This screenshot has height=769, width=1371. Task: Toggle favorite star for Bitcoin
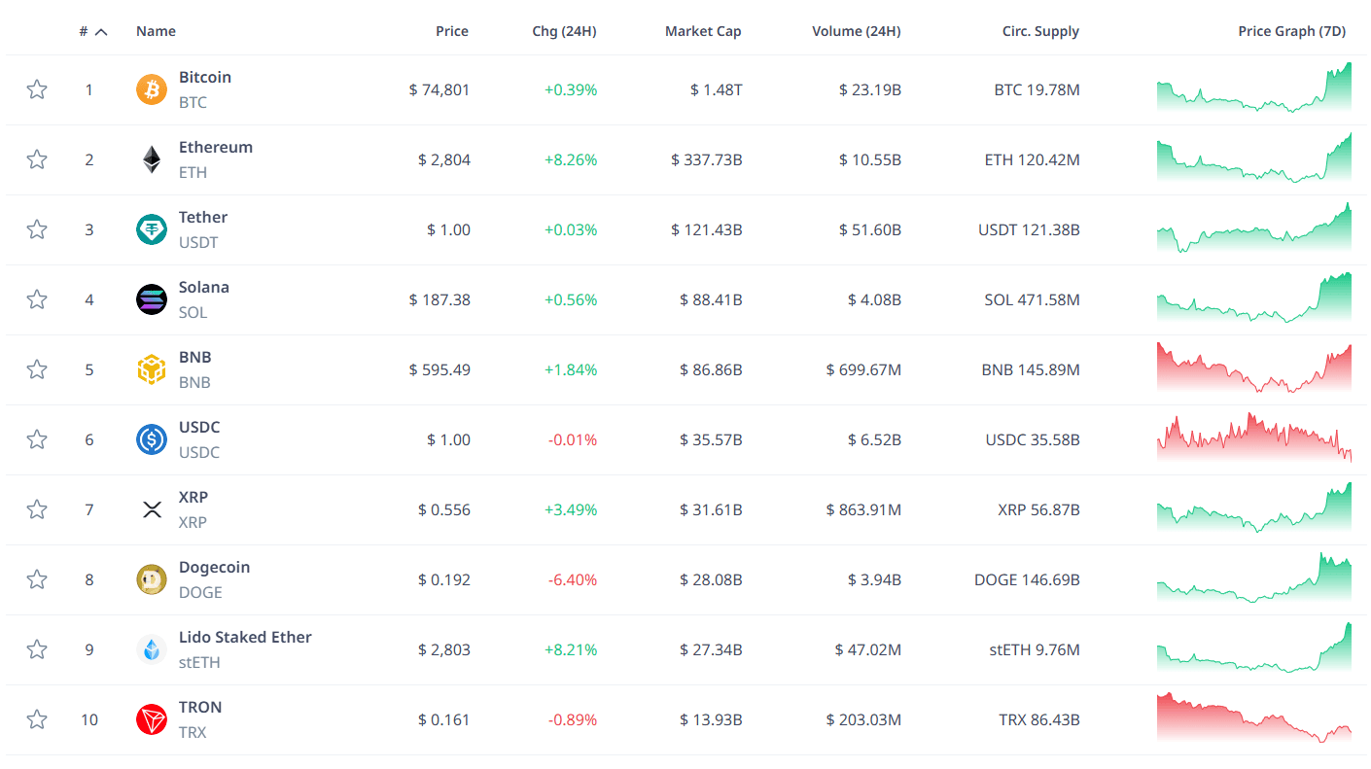click(37, 90)
